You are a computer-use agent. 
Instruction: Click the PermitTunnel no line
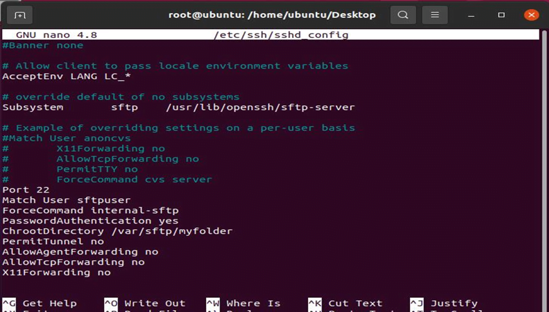pos(53,242)
